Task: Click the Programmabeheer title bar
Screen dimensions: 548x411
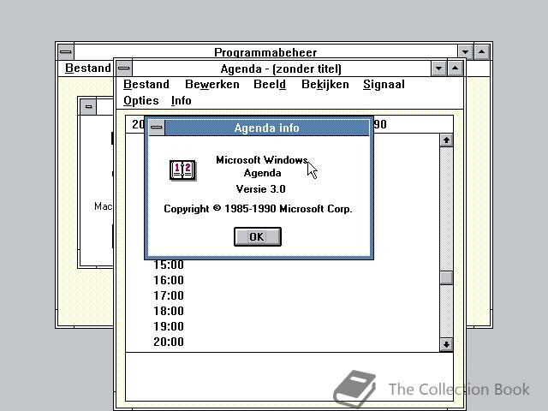Action: tap(265, 52)
